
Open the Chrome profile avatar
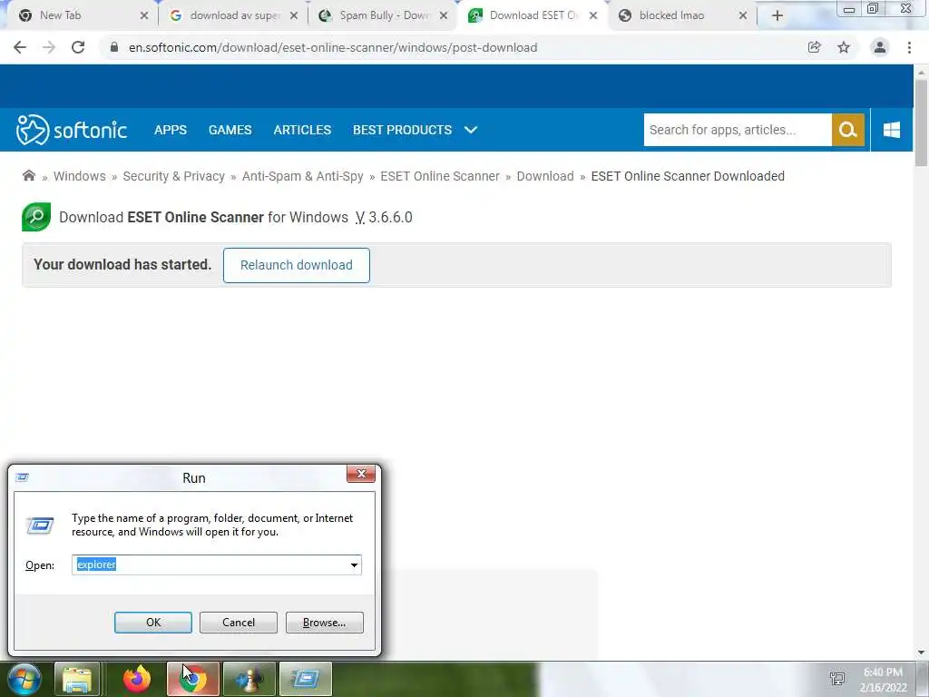point(880,47)
